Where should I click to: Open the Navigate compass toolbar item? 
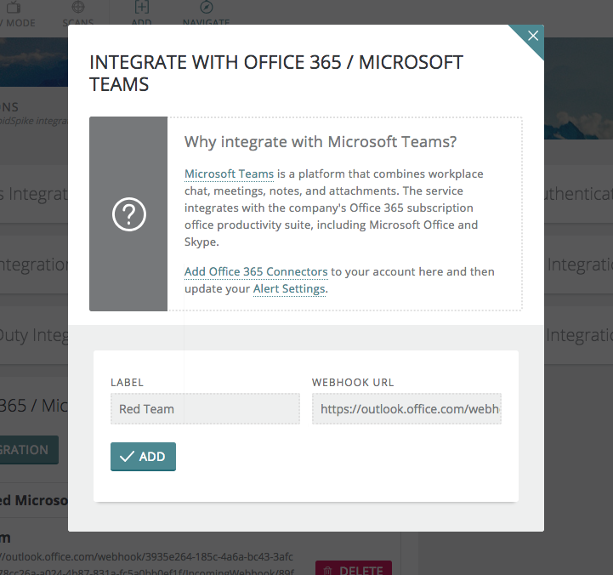click(x=206, y=13)
